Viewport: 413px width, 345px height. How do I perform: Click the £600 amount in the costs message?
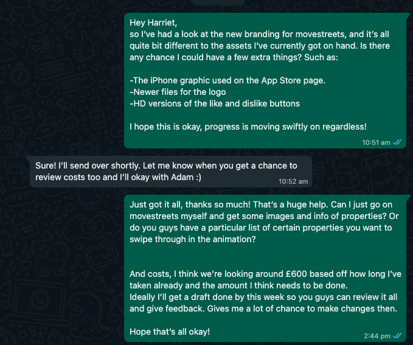click(x=296, y=274)
